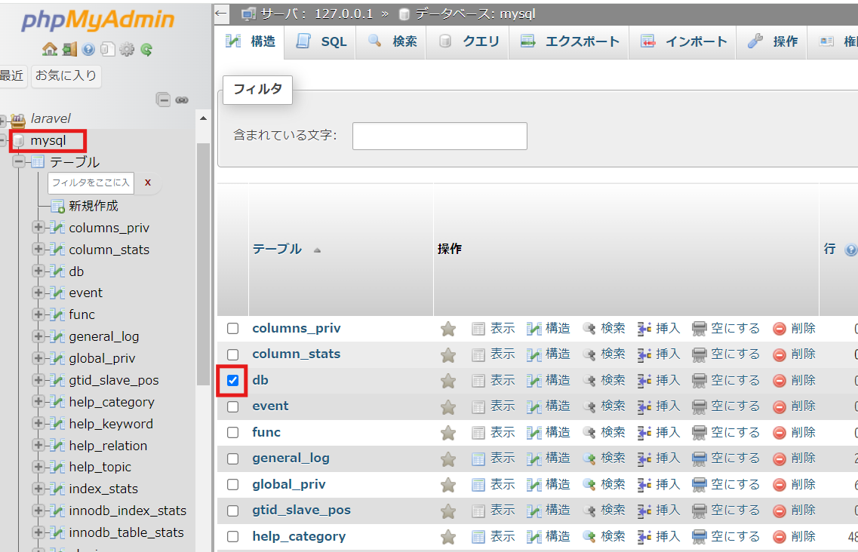Click the navigation tree filter input box

(x=91, y=182)
